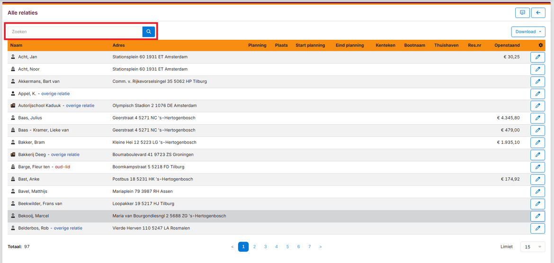Screen dimensions: 554x263
Task: Sort by Naam column header
Action: click(17, 45)
